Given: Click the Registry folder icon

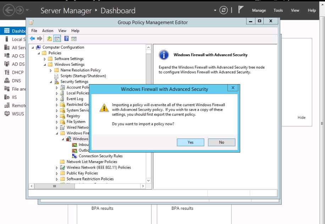Looking at the screenshot, I should click(x=62, y=116).
